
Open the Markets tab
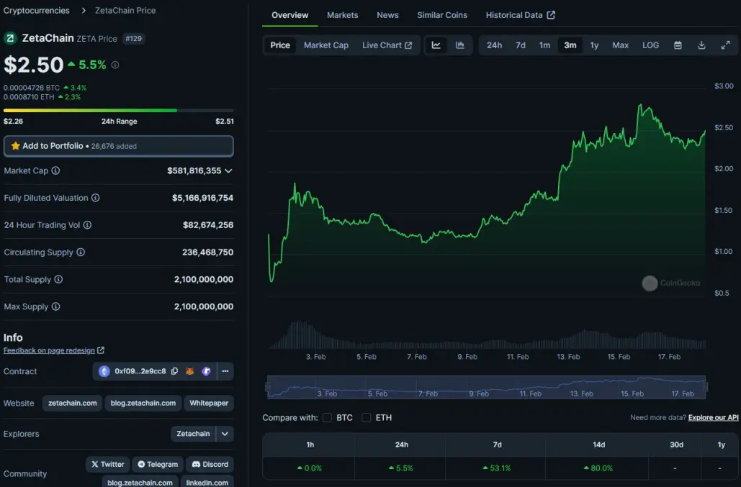pyautogui.click(x=343, y=15)
